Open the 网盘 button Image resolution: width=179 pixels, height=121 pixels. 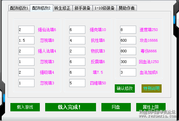[x=116, y=107]
